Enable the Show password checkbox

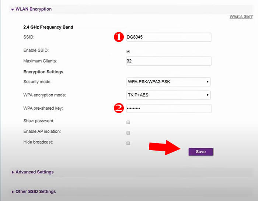pyautogui.click(x=128, y=122)
